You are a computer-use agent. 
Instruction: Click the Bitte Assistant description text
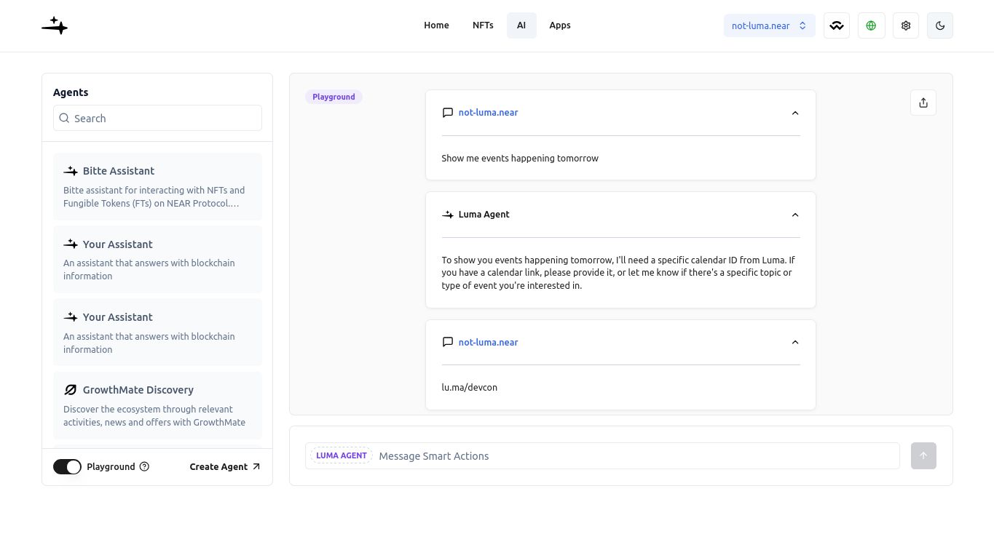154,196
